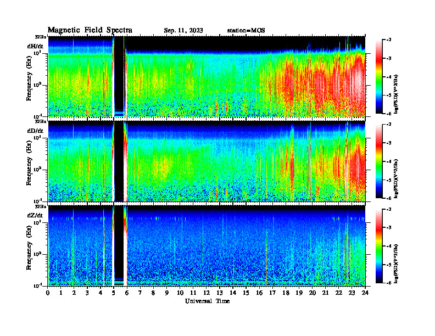Click the '15' hour tick label

(x=246, y=293)
